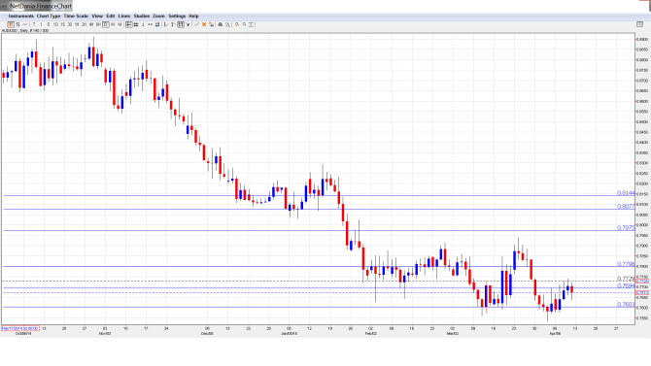Select the bar chart type icon

tap(17, 25)
